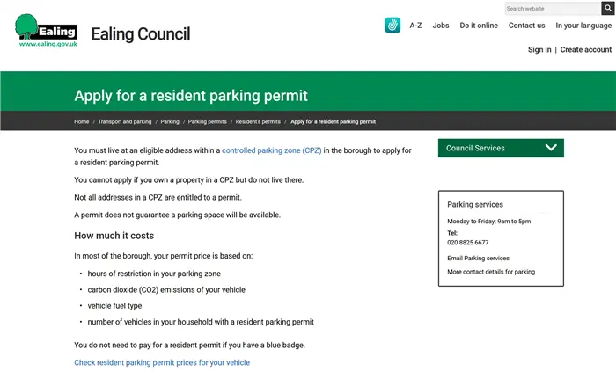Click the Sign in link
This screenshot has width=616, height=372.
(x=539, y=50)
